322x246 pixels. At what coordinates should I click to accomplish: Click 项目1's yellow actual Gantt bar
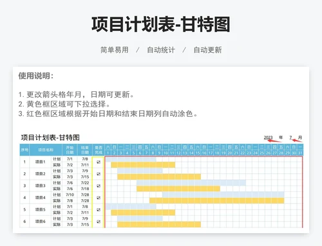click(x=143, y=165)
